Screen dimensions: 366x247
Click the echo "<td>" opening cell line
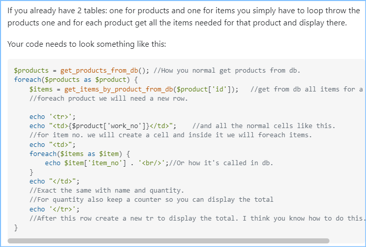tap(52, 144)
